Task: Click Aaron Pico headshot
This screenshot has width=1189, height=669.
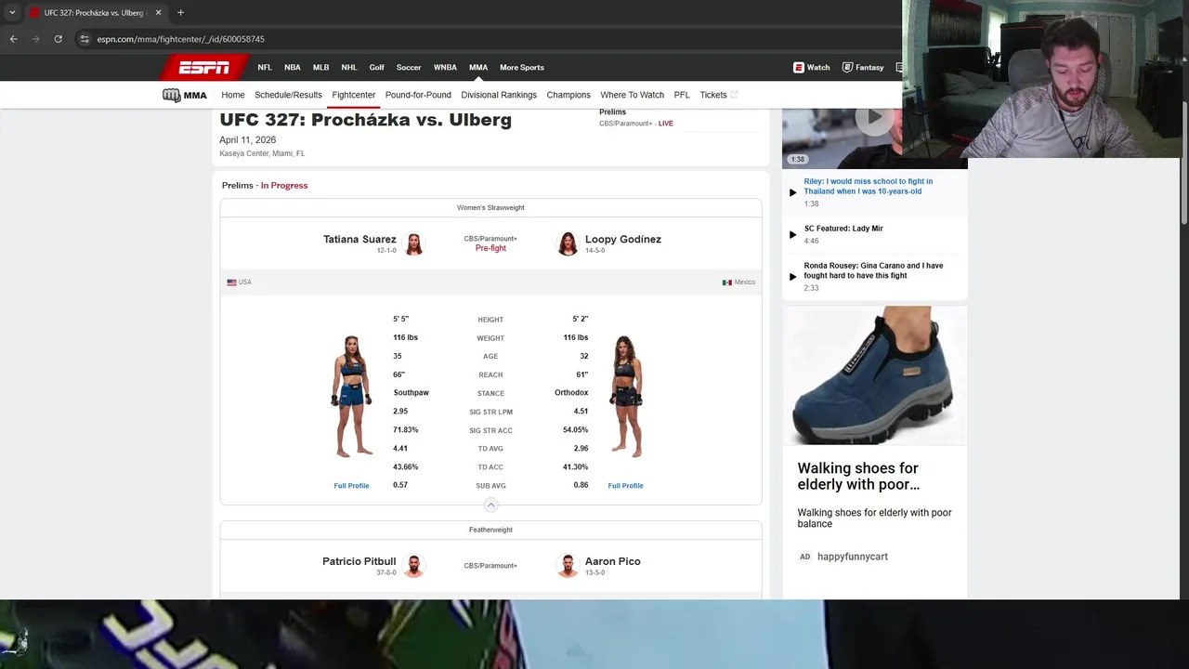Action: 568,565
